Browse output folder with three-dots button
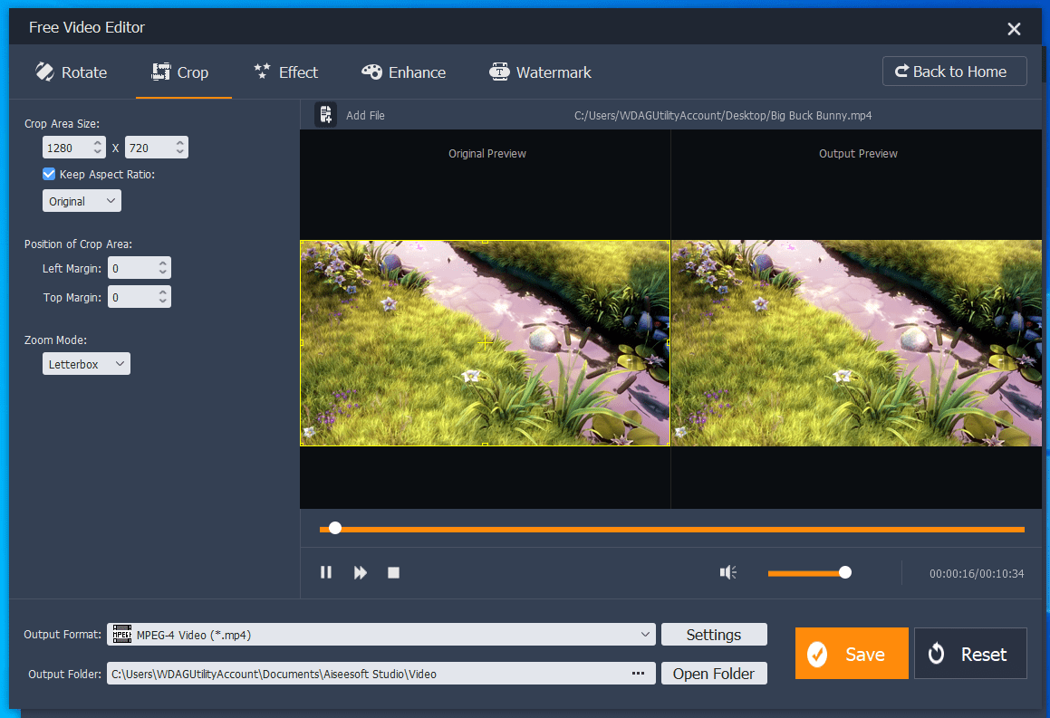Screen dimensions: 1050x718 [x=638, y=673]
